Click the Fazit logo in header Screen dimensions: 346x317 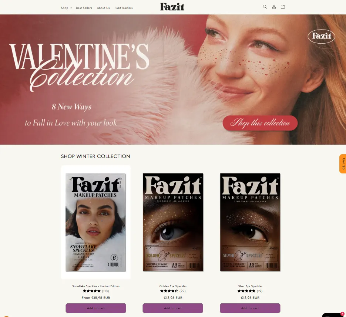[x=172, y=7]
